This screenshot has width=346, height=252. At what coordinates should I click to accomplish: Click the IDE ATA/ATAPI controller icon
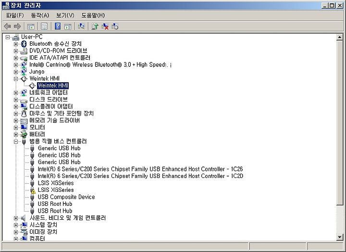(24, 58)
